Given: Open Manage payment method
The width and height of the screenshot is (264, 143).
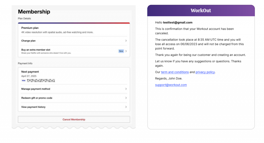Looking at the screenshot, I should coord(36,89).
